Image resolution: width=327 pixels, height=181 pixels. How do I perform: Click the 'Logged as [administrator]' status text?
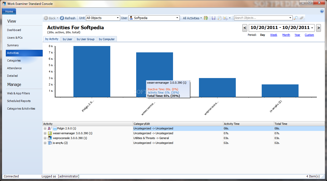tap(60, 176)
